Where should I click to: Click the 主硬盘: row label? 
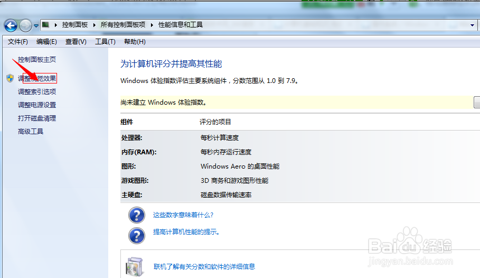pyautogui.click(x=131, y=195)
